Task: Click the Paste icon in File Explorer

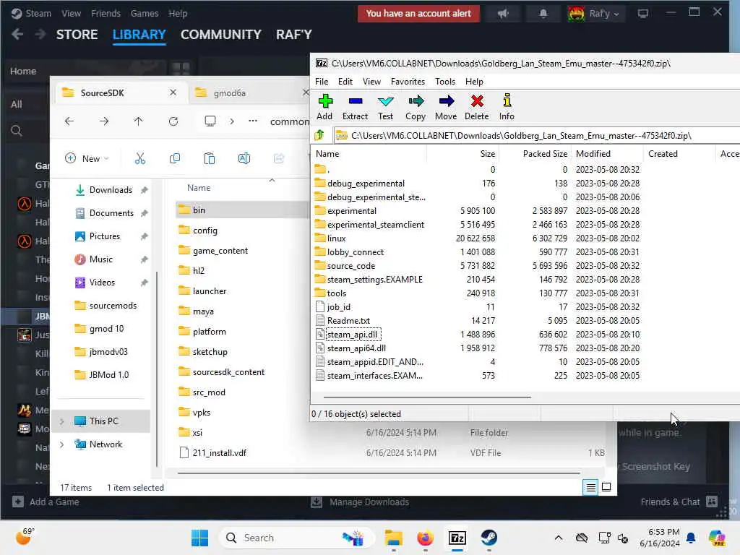Action: [x=209, y=158]
